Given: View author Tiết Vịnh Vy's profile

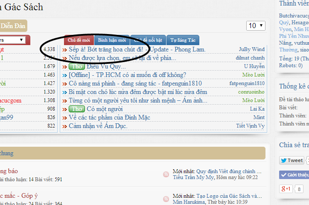Looking at the screenshot, I should pyautogui.click(x=250, y=126).
